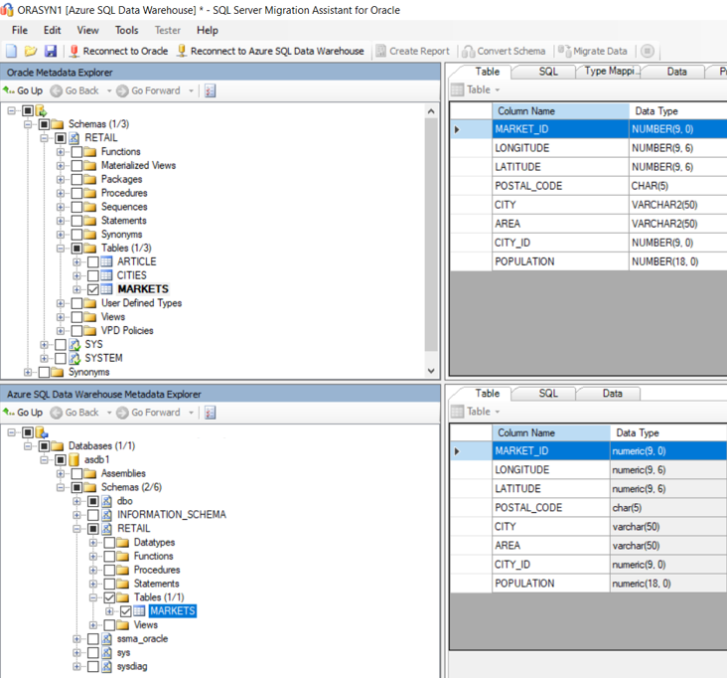Check the ARTICLE table checkbox

click(x=93, y=262)
